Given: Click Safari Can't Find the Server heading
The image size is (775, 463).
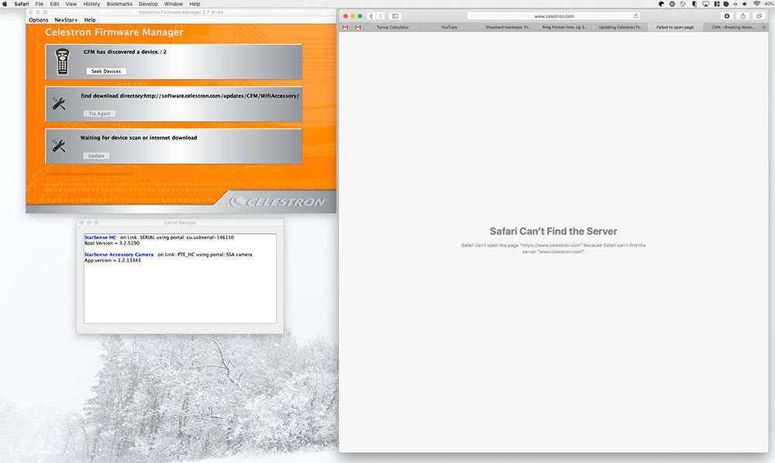Looking at the screenshot, I should coord(553,231).
